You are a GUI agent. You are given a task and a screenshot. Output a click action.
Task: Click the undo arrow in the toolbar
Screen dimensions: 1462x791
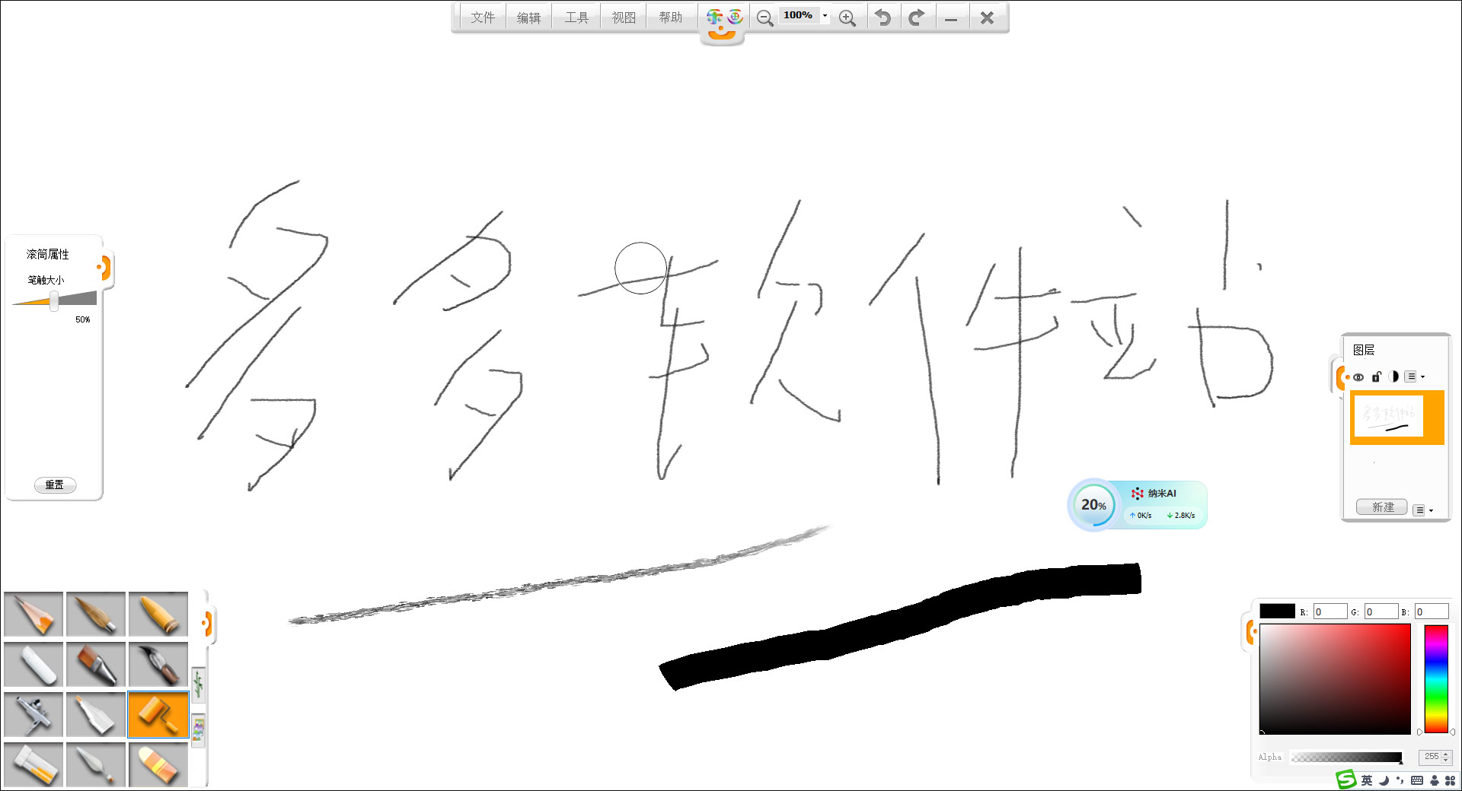point(883,17)
